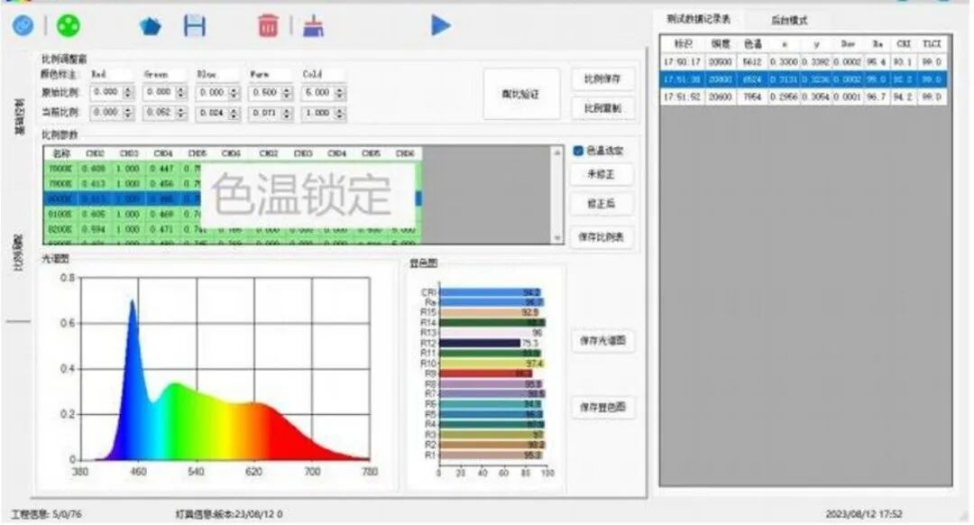
Task: Click the red trash bin icon
Action: click(x=268, y=25)
